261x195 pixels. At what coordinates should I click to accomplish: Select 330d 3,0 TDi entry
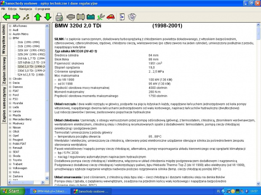(31, 70)
